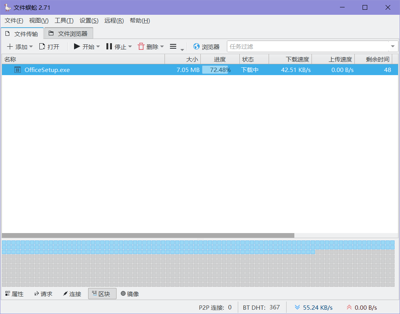Open the 远程(R) menu

pos(114,21)
